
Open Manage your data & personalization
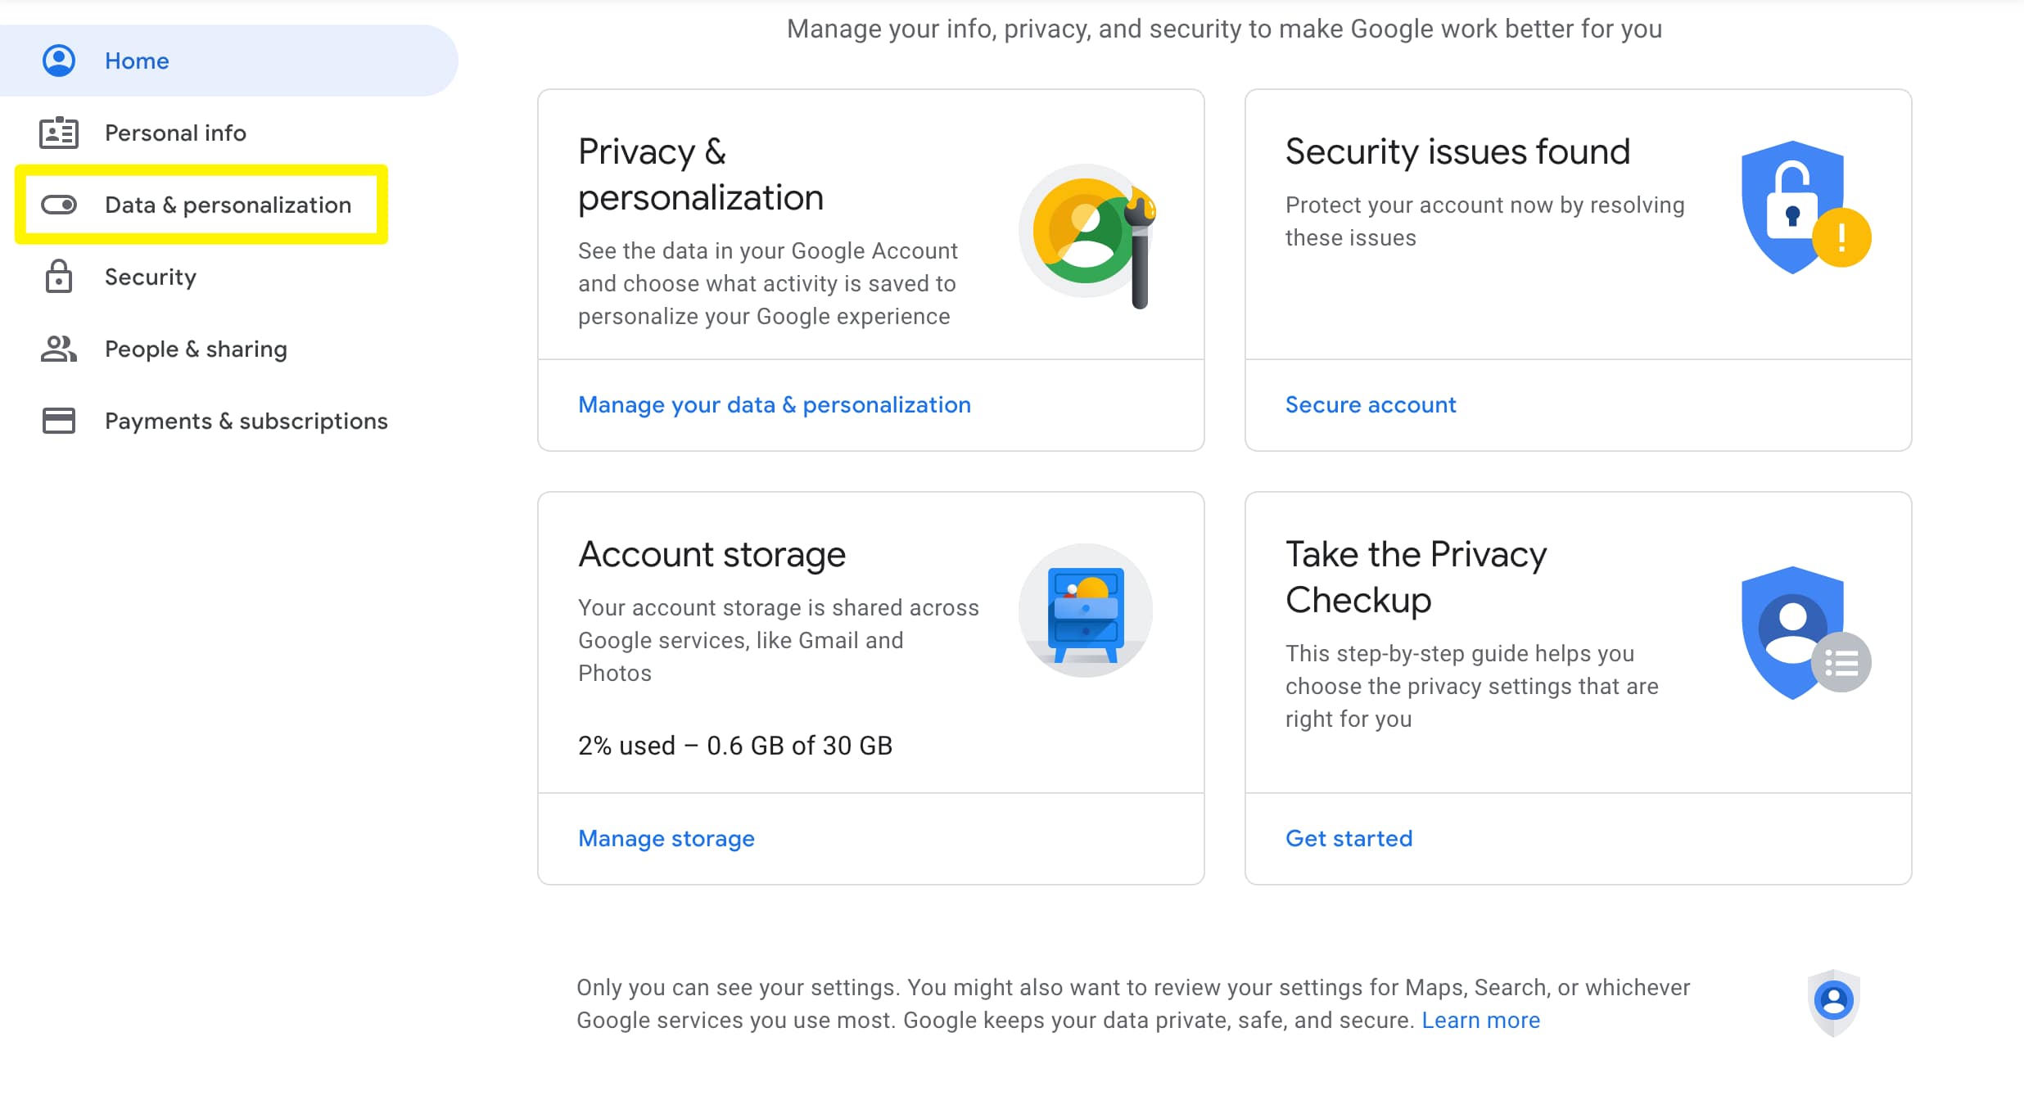point(775,404)
